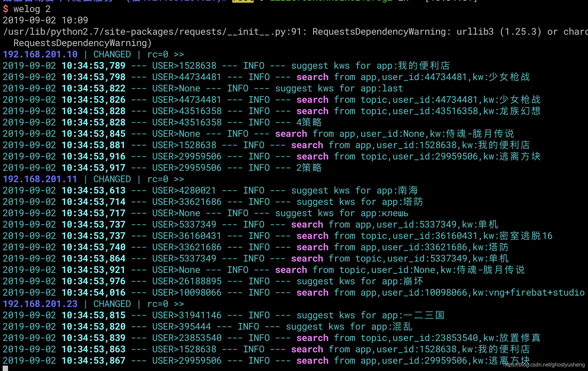Click timestamp 10:34:53,717
588x371 pixels.
(93, 213)
